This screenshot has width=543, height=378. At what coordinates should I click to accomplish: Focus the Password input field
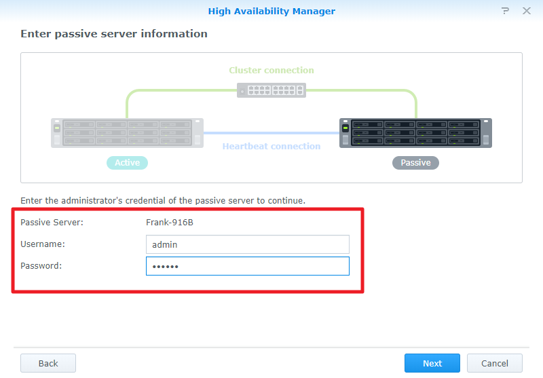pyautogui.click(x=247, y=266)
